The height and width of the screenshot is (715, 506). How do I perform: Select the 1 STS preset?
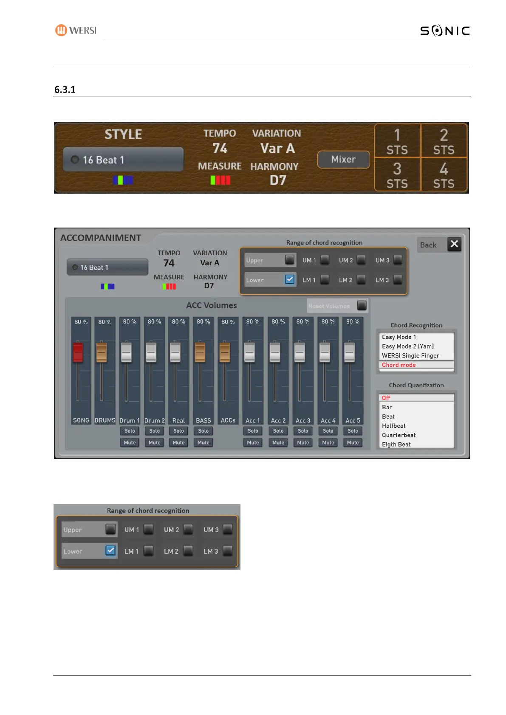click(x=397, y=141)
